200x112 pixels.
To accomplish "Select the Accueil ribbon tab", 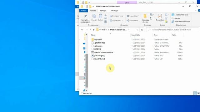I will point(93,11).
